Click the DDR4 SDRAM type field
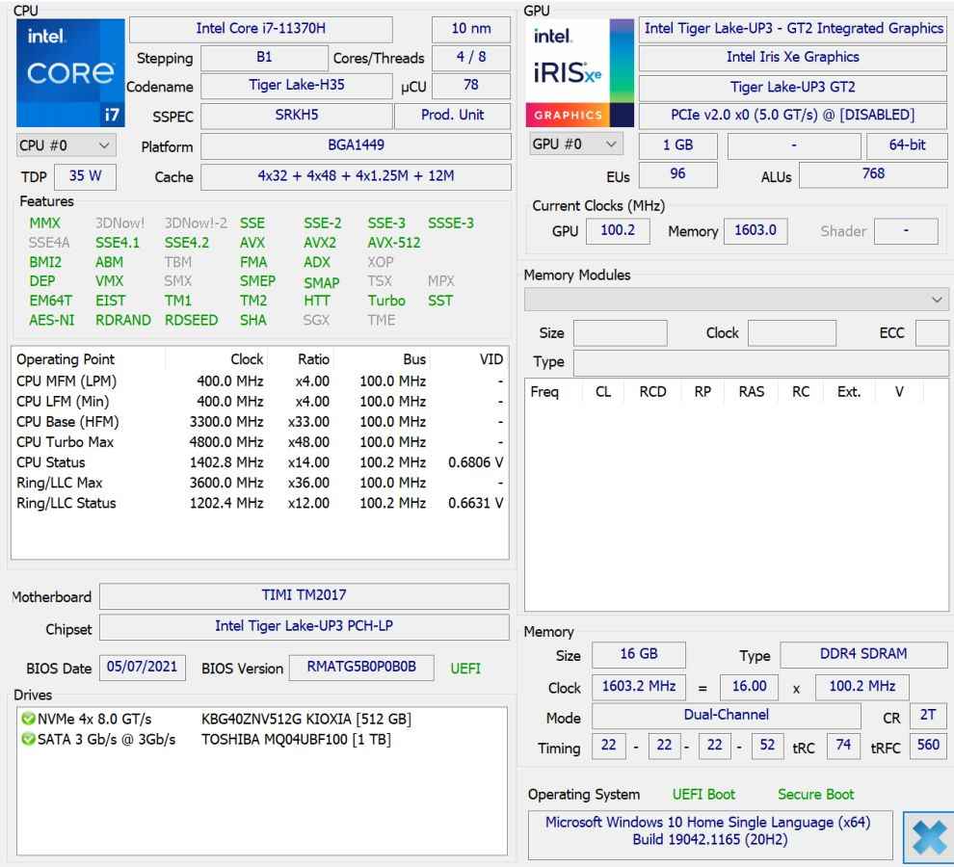Screen dimensions: 954x867 click(x=863, y=655)
